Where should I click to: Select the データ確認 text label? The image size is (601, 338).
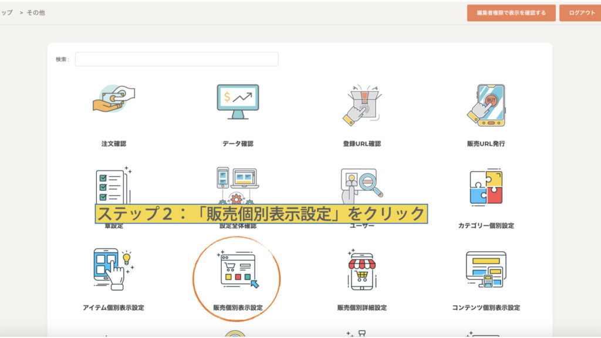coord(238,144)
